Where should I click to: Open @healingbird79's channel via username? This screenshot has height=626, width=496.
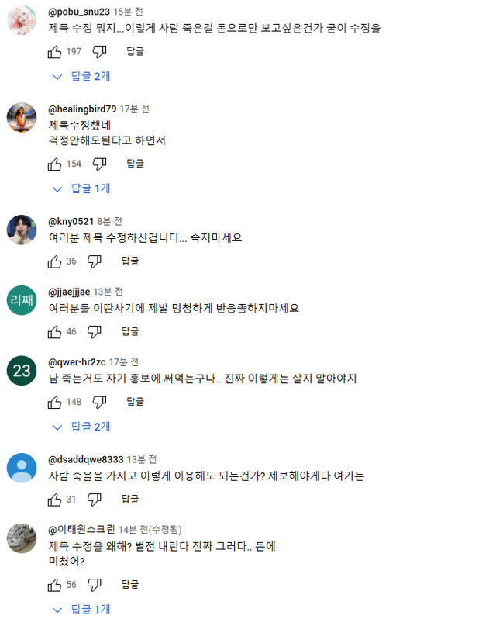pos(82,109)
